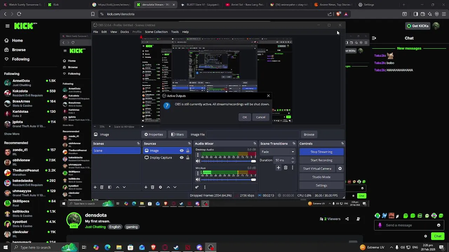
Task: Open the chat emoji picker icon
Action: click(438, 225)
